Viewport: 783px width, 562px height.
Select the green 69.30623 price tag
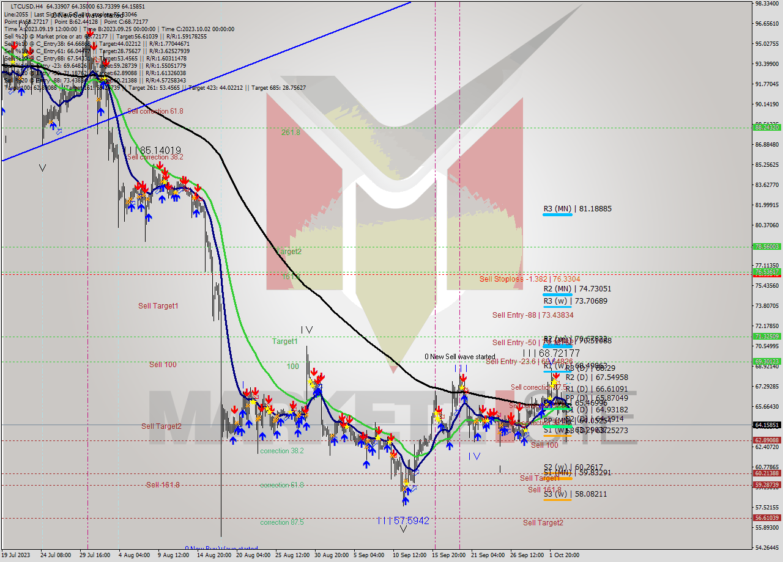766,361
